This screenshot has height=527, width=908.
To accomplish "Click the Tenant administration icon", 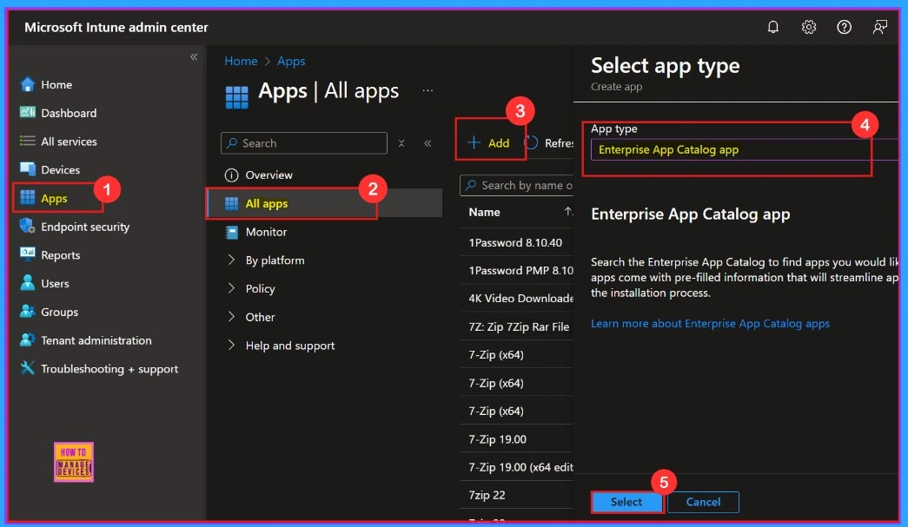I will (27, 339).
